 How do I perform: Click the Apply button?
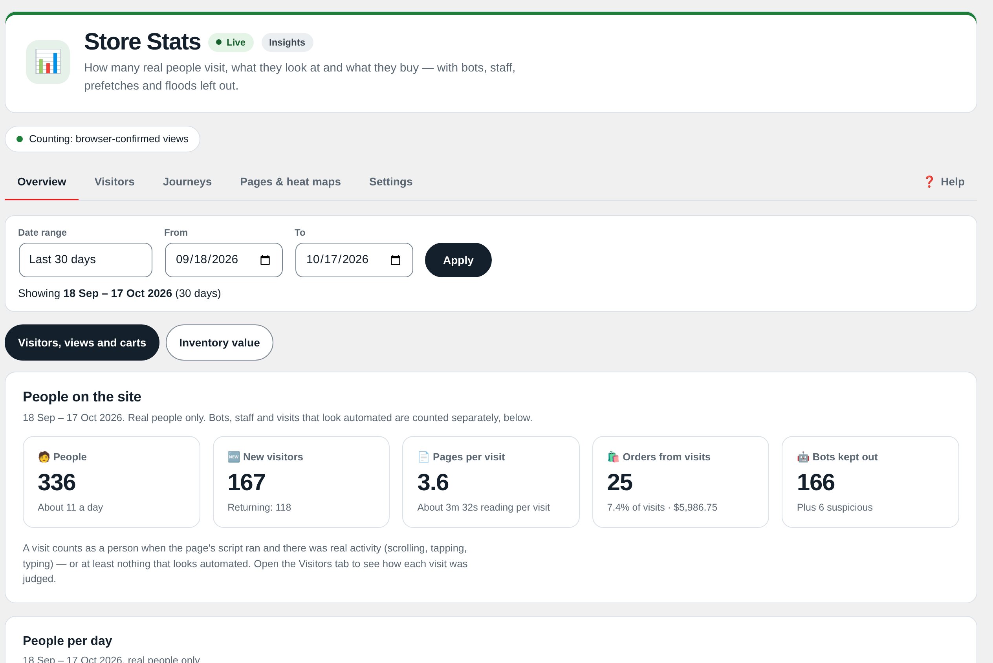(x=458, y=260)
